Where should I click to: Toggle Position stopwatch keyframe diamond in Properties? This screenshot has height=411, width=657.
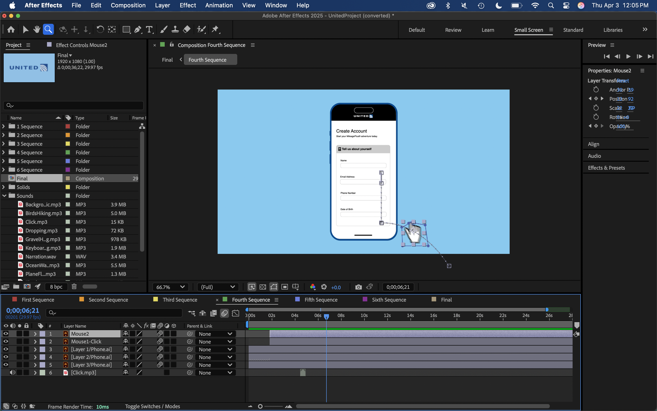(596, 99)
